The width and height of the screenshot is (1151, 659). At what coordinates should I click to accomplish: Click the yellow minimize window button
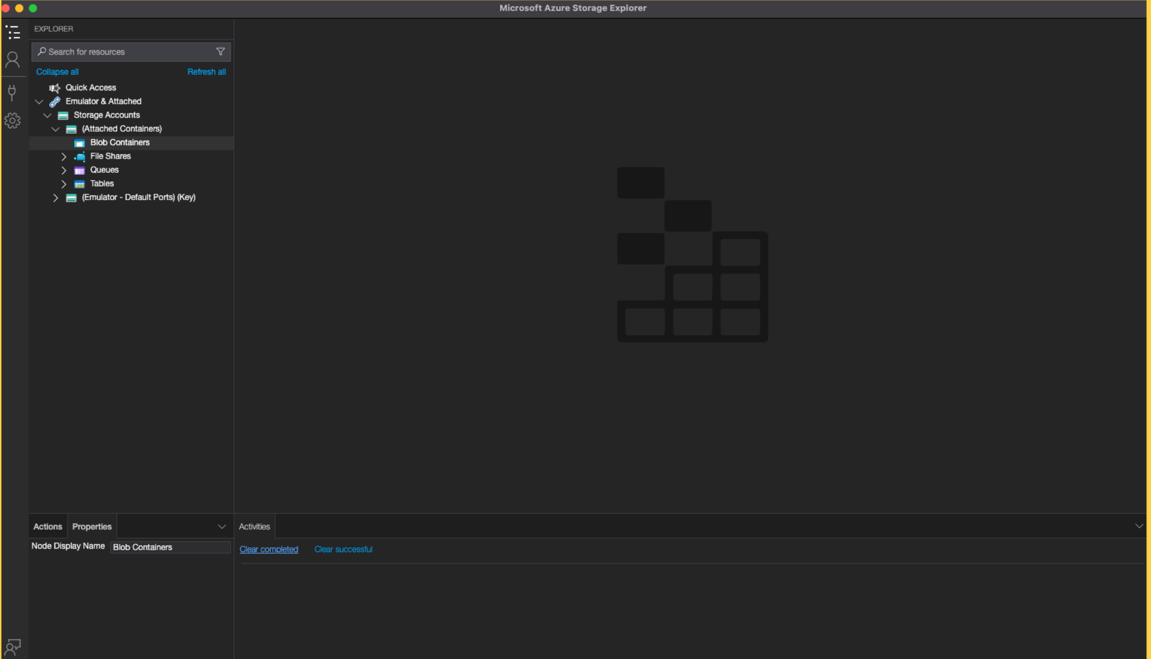(20, 8)
